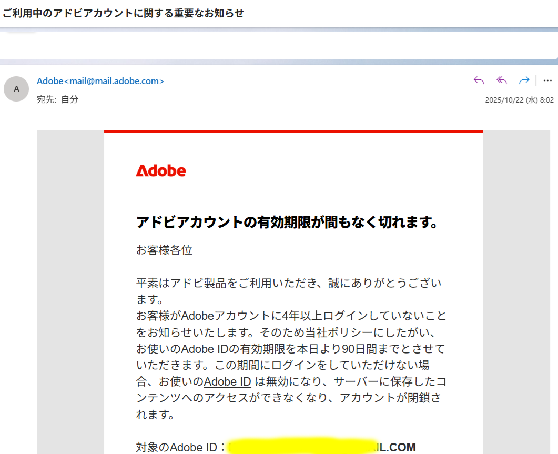Viewport: 558px width, 454px height.
Task: Click the Reply All double-arrow icon
Action: click(x=502, y=80)
